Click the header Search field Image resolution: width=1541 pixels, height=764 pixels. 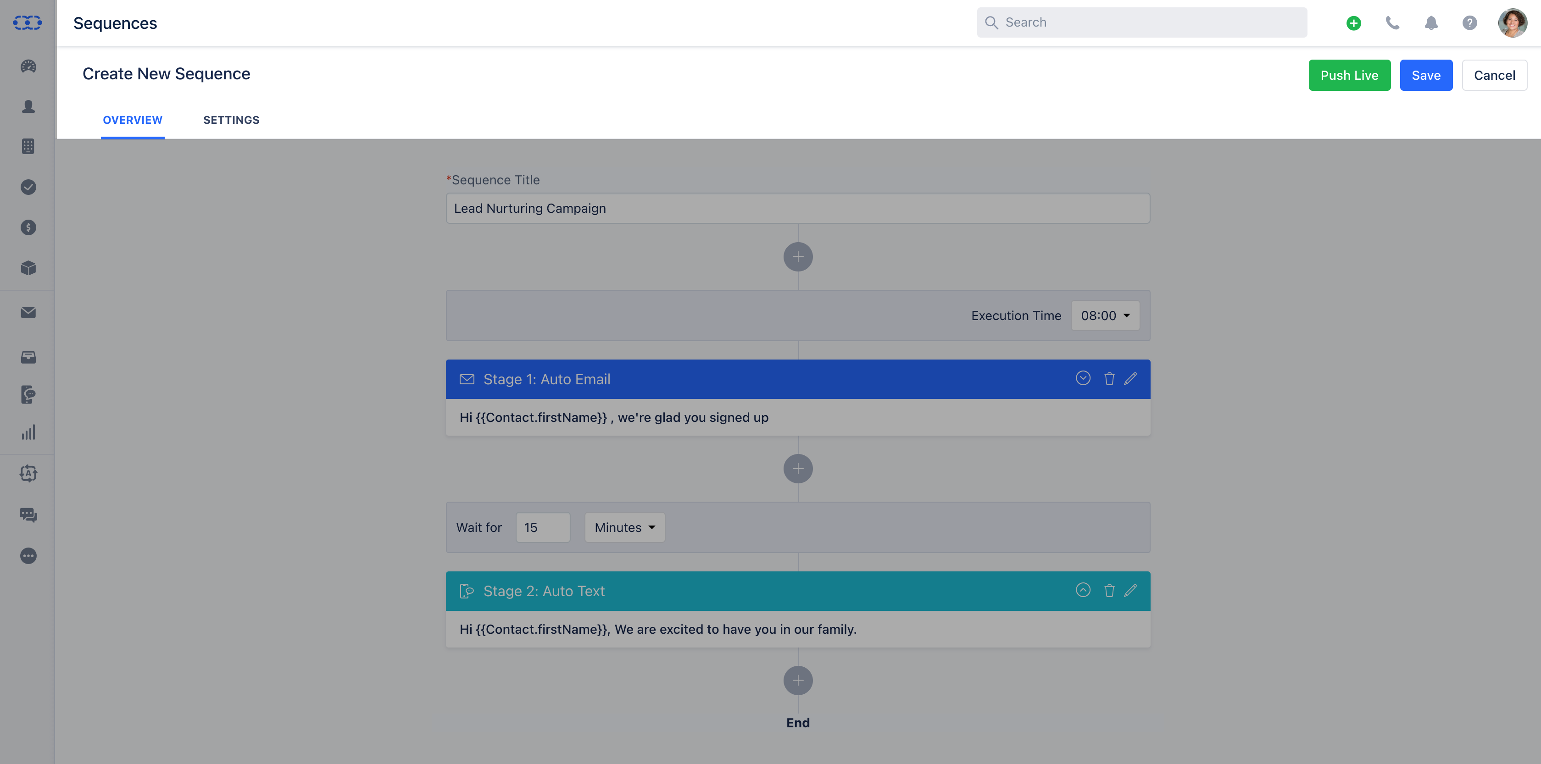coord(1141,23)
